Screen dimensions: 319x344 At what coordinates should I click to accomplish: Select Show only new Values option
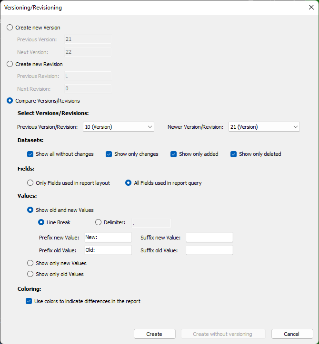[30, 263]
